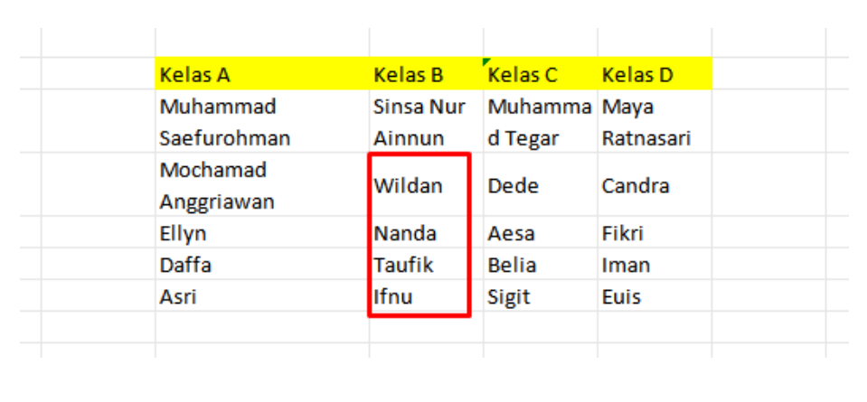867x402 pixels.
Task: Click the cell containing Euis
Action: (655, 296)
